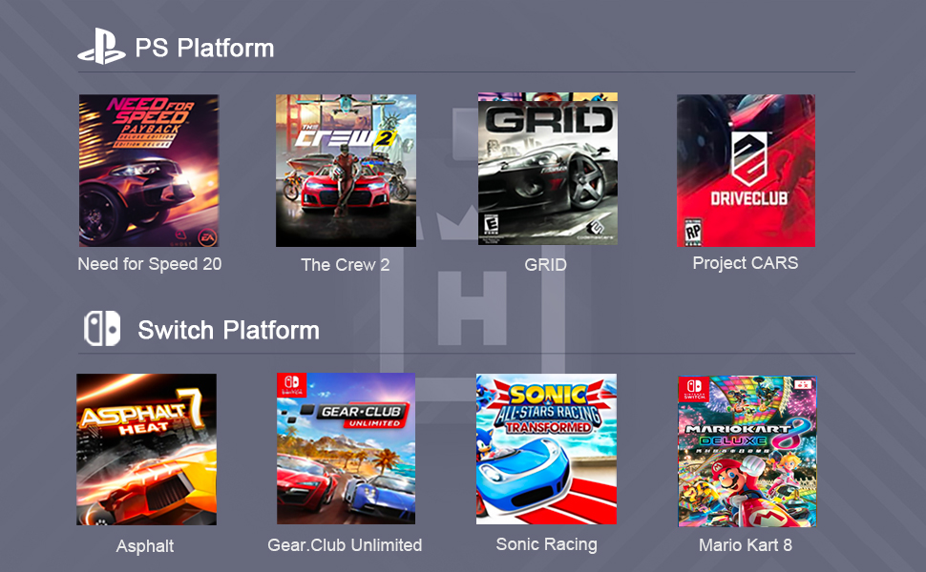Select Mario Kart 8 Deluxe cover
This screenshot has height=572, width=926.
747,451
